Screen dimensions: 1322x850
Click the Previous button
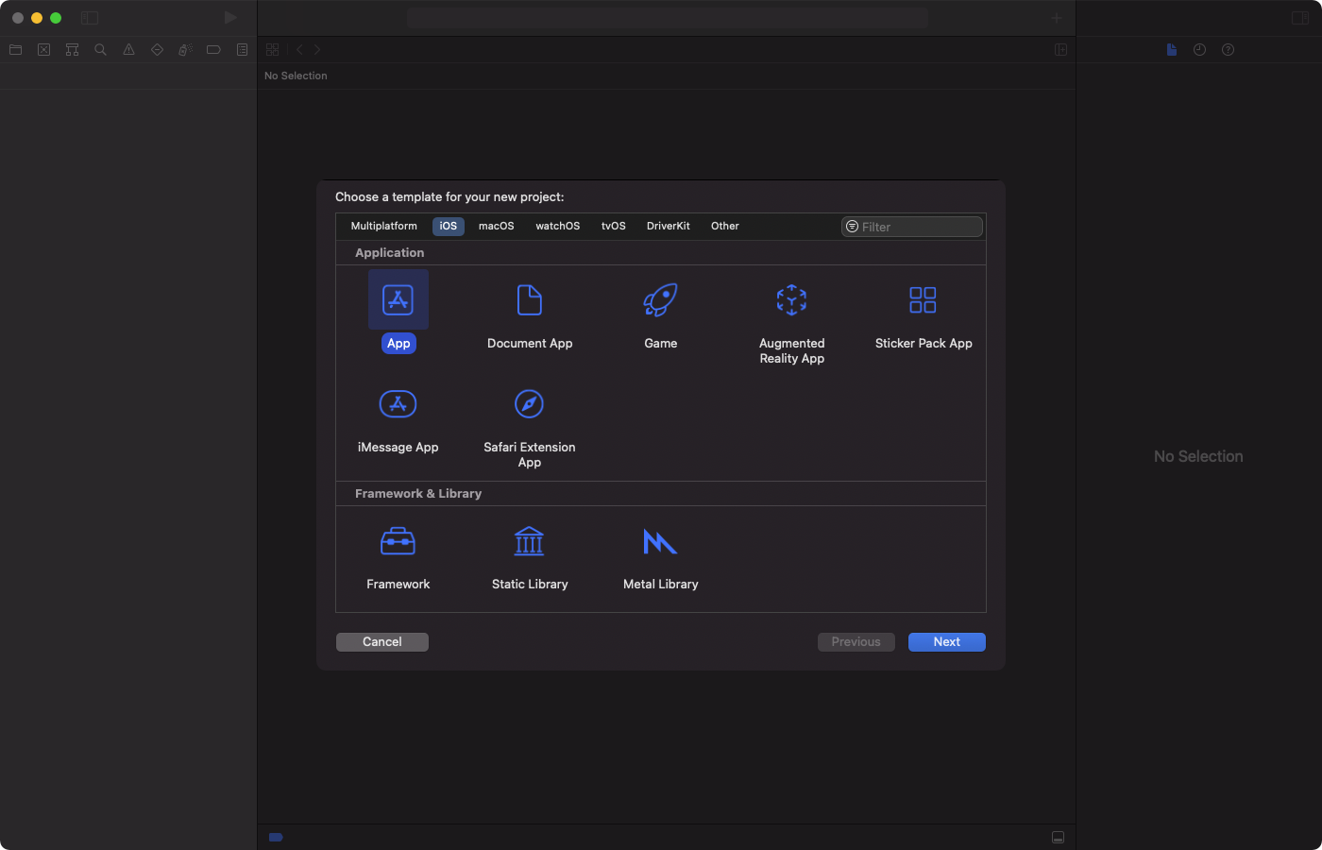tap(856, 642)
